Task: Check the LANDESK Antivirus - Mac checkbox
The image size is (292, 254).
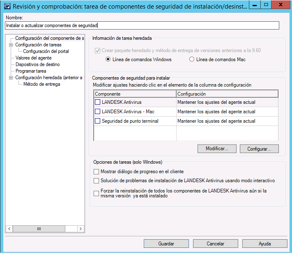Action: click(x=98, y=112)
